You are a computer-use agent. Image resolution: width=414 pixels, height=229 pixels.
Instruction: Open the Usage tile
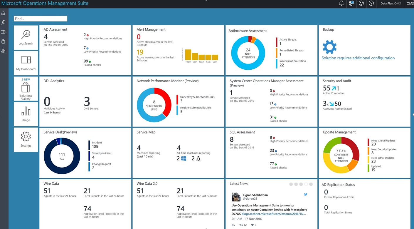[26, 114]
